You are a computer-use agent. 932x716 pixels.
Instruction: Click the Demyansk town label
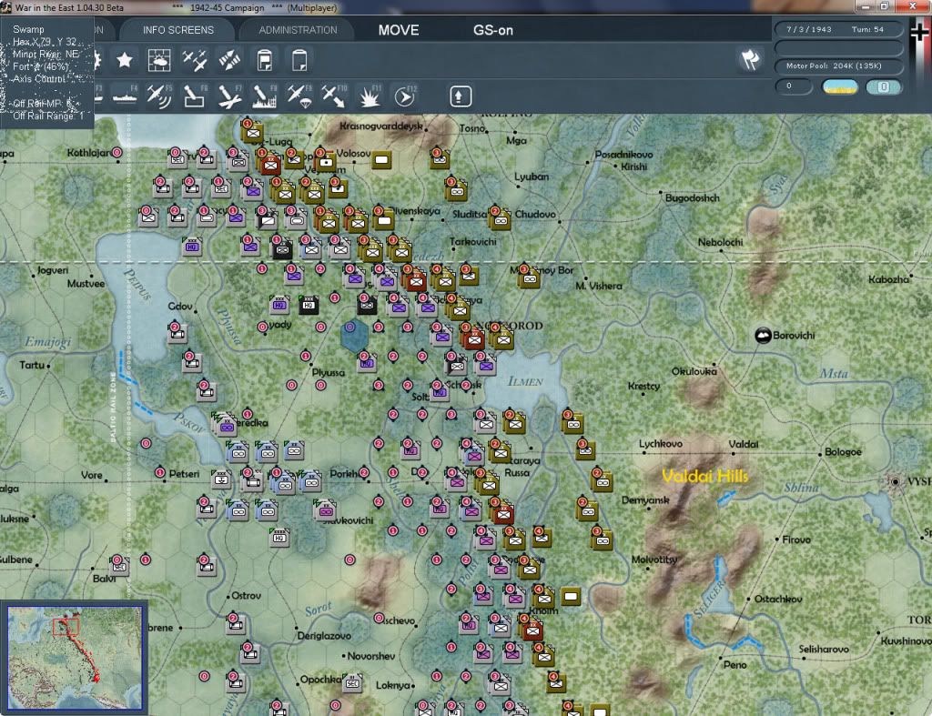pyautogui.click(x=645, y=500)
